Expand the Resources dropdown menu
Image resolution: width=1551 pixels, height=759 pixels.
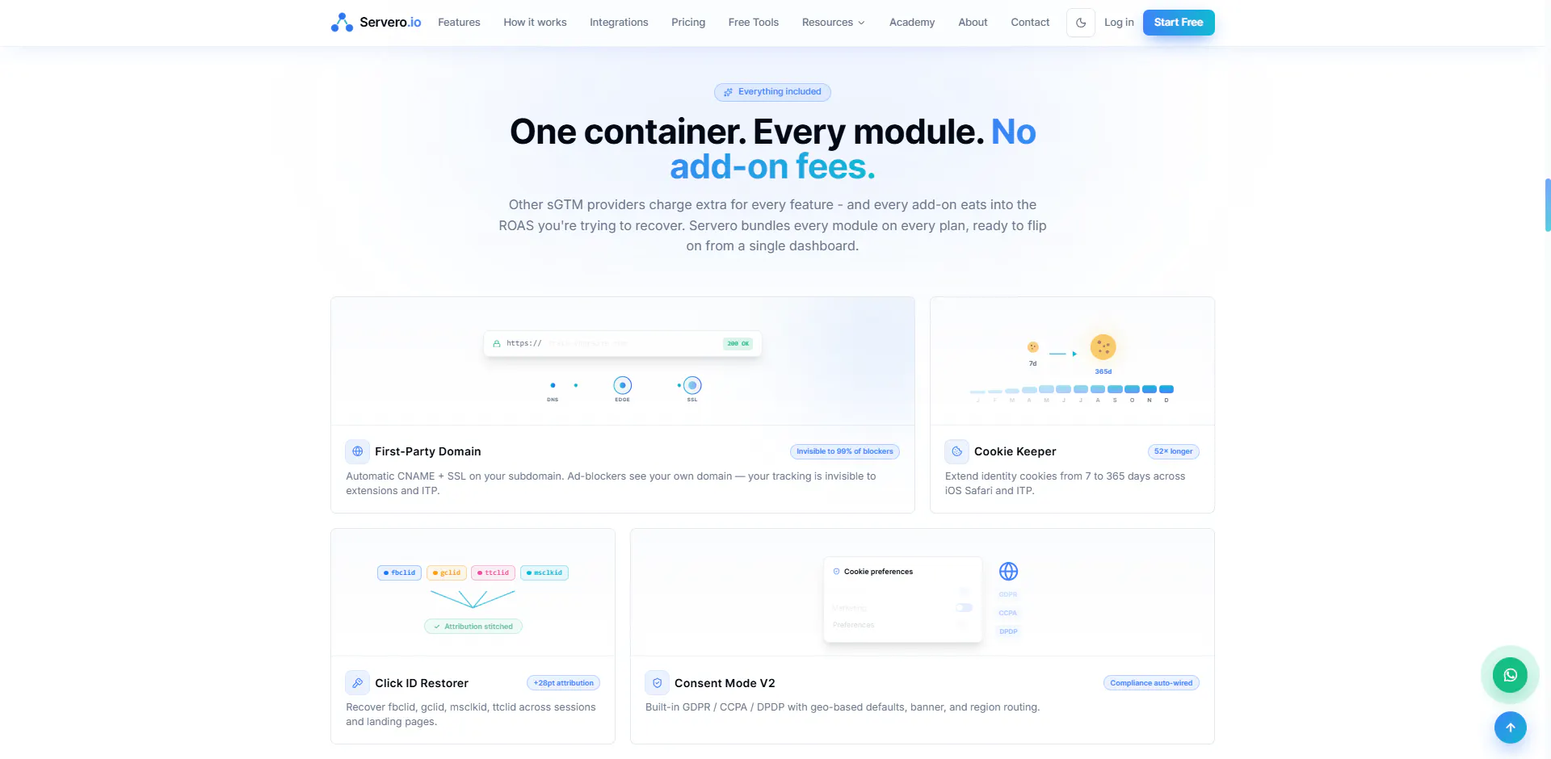click(x=834, y=23)
